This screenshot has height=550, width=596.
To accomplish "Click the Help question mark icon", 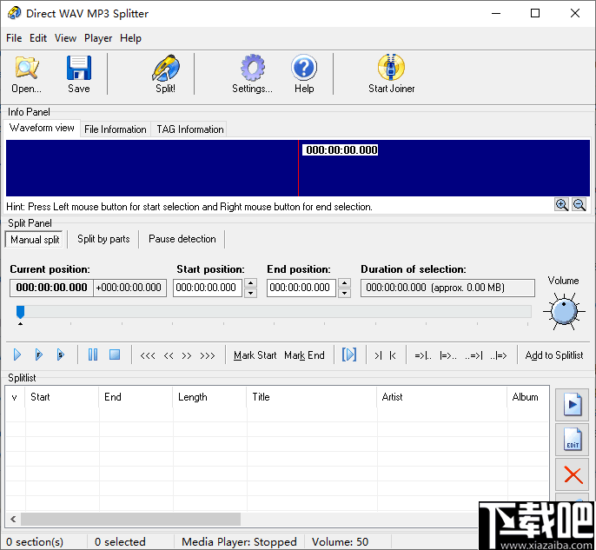I will coord(304,75).
